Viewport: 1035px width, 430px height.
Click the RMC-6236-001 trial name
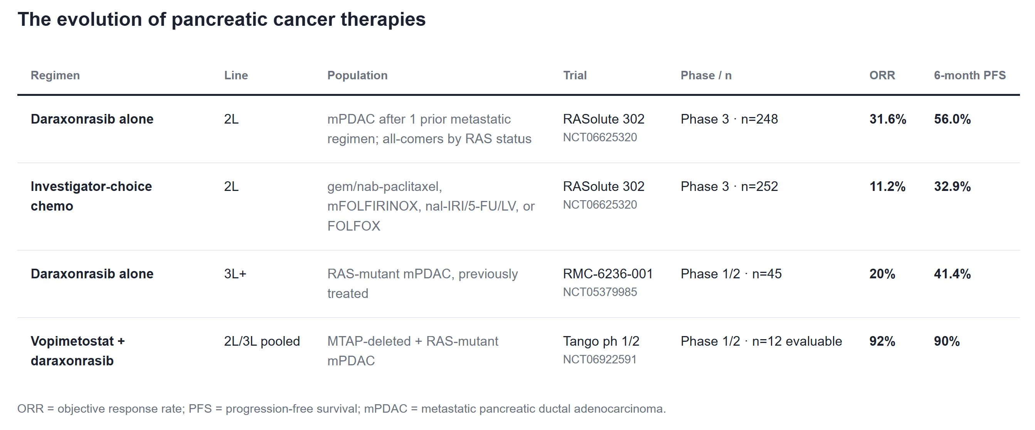click(x=608, y=274)
